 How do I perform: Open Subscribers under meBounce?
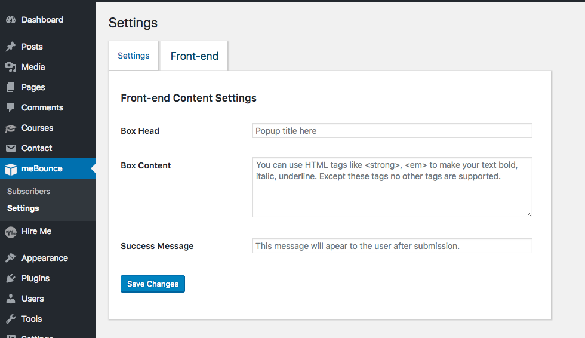29,191
